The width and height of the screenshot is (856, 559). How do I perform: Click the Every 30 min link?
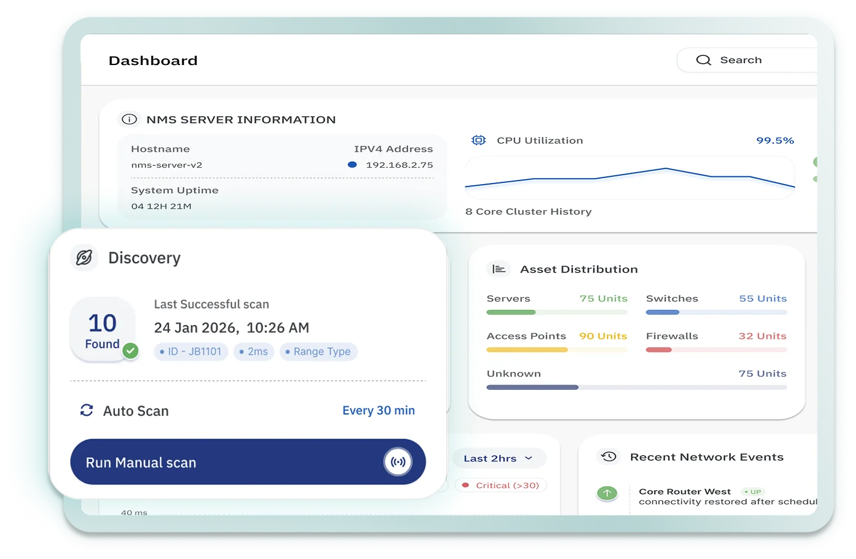[379, 410]
